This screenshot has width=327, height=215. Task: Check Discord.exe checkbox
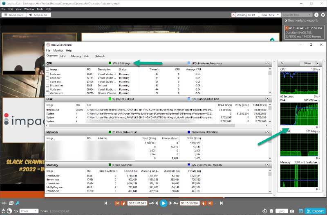(47, 85)
